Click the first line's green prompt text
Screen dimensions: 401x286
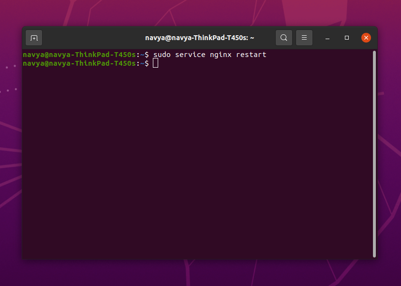[x=79, y=55]
